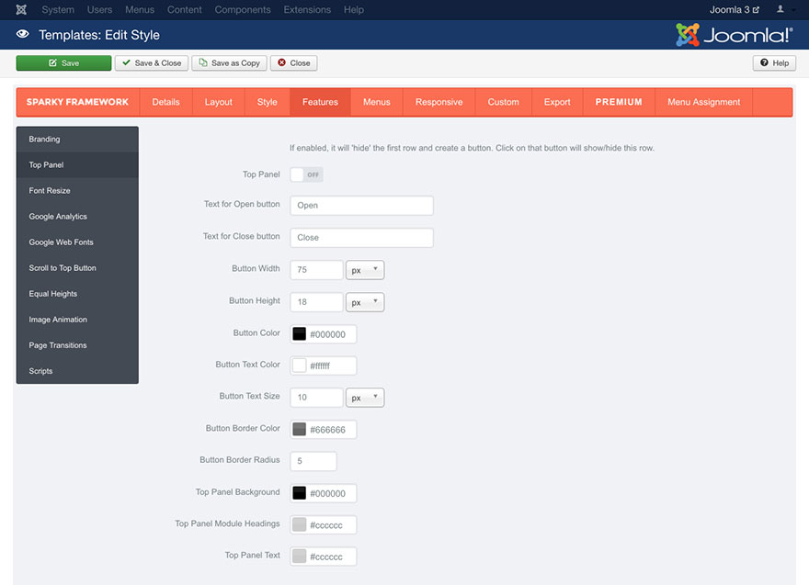This screenshot has height=585, width=809.
Task: Open the Menus menu in top bar
Action: [140, 10]
